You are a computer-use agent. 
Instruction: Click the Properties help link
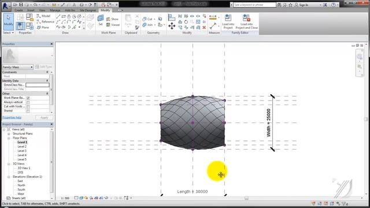click(x=12, y=117)
